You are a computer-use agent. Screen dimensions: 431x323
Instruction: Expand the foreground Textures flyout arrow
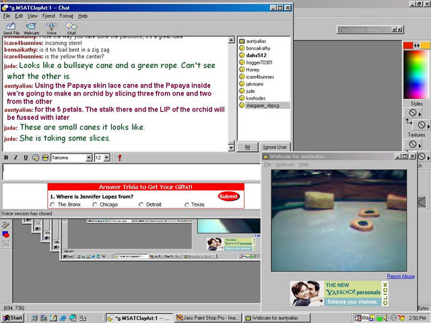420,145
